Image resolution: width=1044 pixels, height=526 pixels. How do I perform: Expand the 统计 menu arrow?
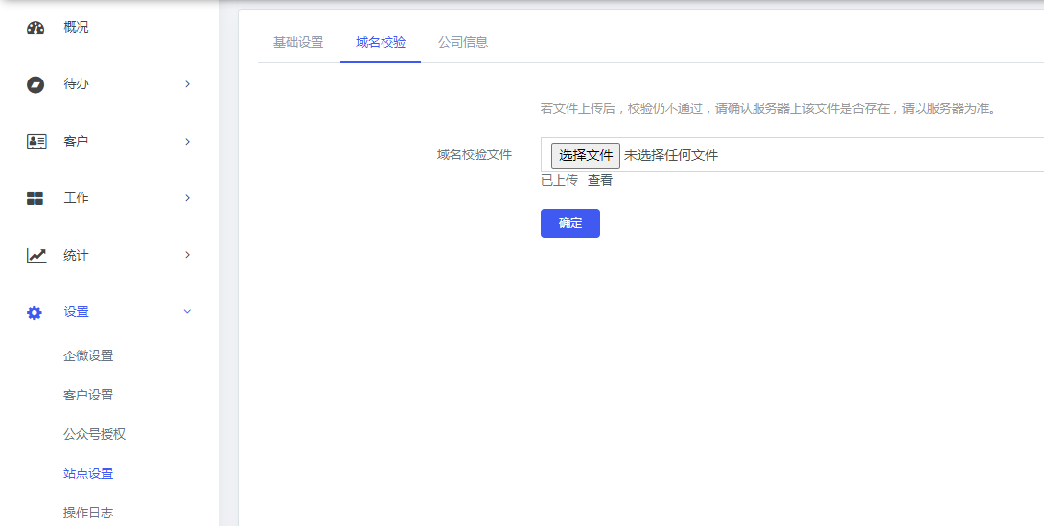click(187, 255)
